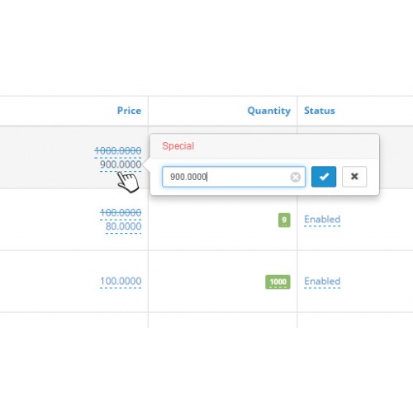Edit the regular price 100.0000 in the third row
The width and height of the screenshot is (413, 413).
pos(121,281)
